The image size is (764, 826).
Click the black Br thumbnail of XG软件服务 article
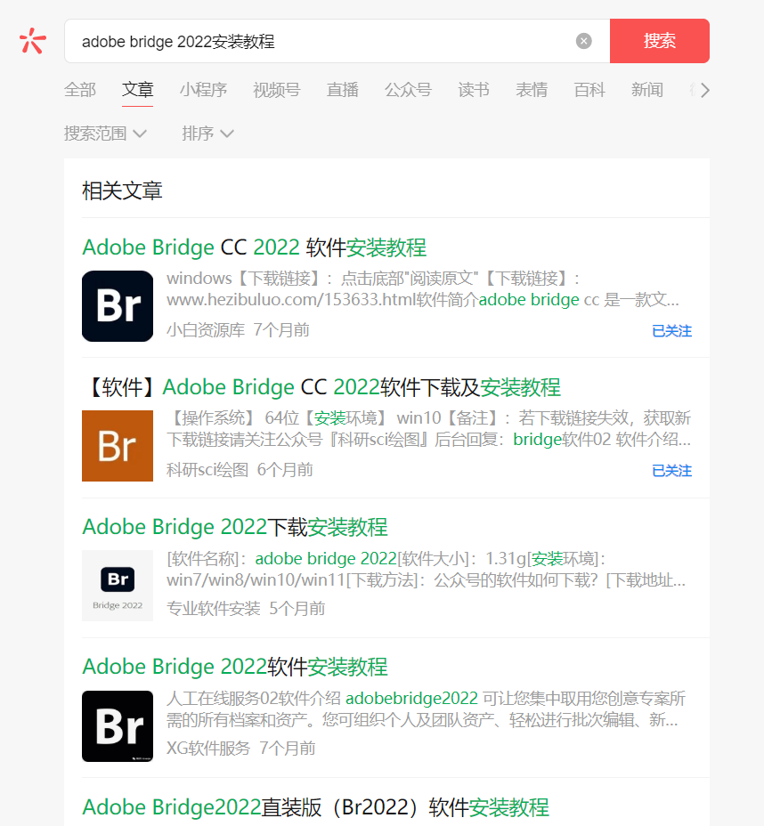click(x=118, y=726)
